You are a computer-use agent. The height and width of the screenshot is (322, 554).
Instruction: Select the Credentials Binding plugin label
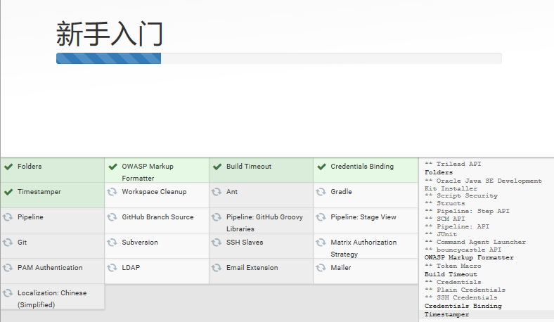[362, 167]
